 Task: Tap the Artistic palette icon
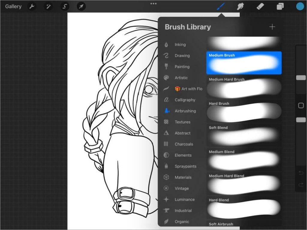click(x=166, y=78)
